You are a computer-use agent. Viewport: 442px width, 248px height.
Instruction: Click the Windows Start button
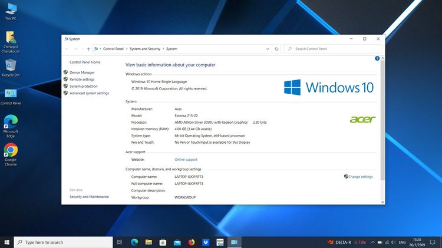[6, 242]
